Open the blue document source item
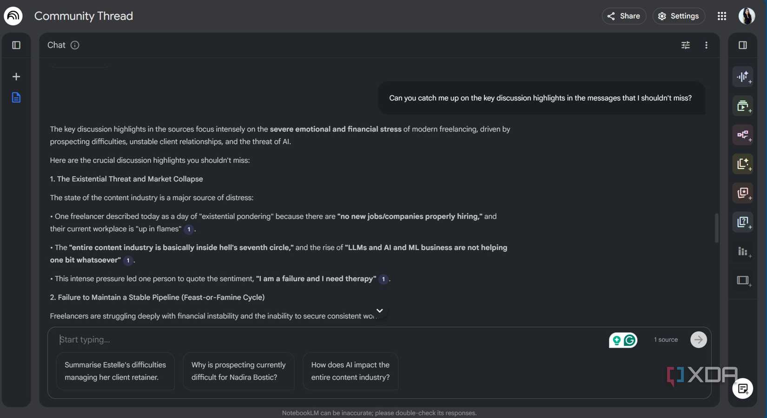Viewport: 767px width, 418px height. click(x=16, y=98)
